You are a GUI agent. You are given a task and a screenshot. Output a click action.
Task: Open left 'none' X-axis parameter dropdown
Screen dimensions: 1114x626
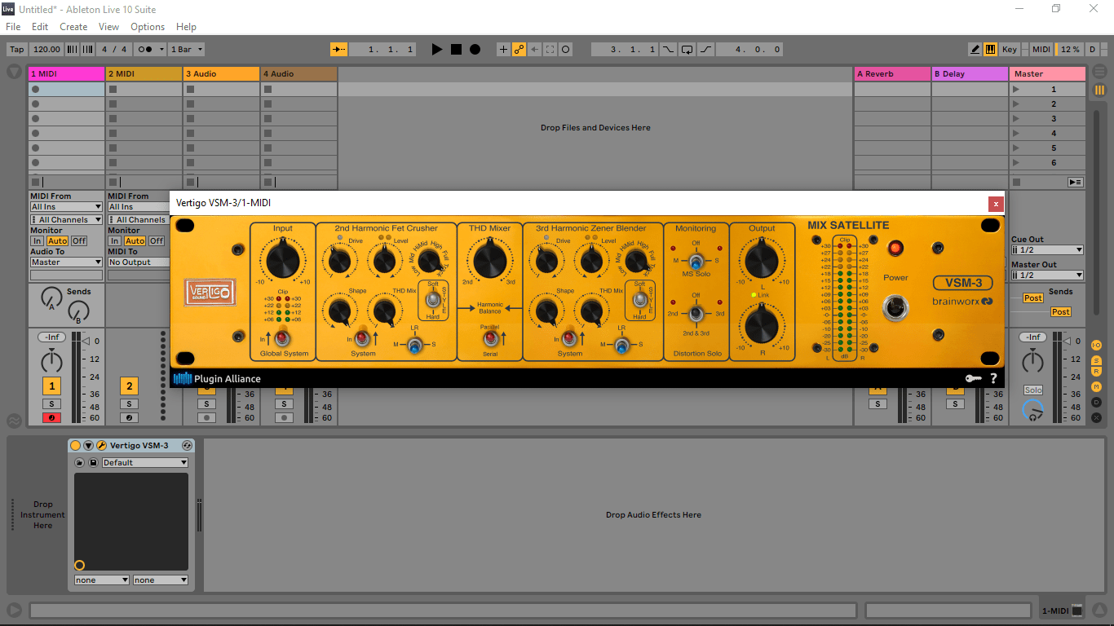pos(102,580)
